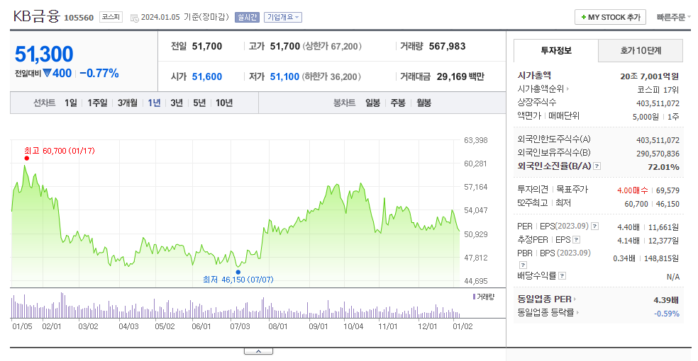Select the 10년 line chart period

click(x=224, y=103)
